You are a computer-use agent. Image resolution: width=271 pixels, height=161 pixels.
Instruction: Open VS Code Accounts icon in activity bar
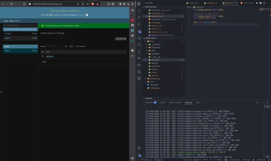click(x=139, y=148)
